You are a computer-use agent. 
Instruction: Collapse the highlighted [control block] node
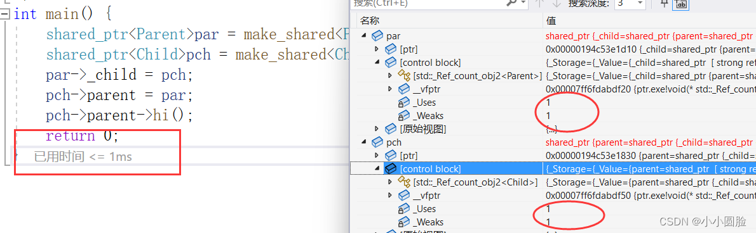click(x=377, y=169)
